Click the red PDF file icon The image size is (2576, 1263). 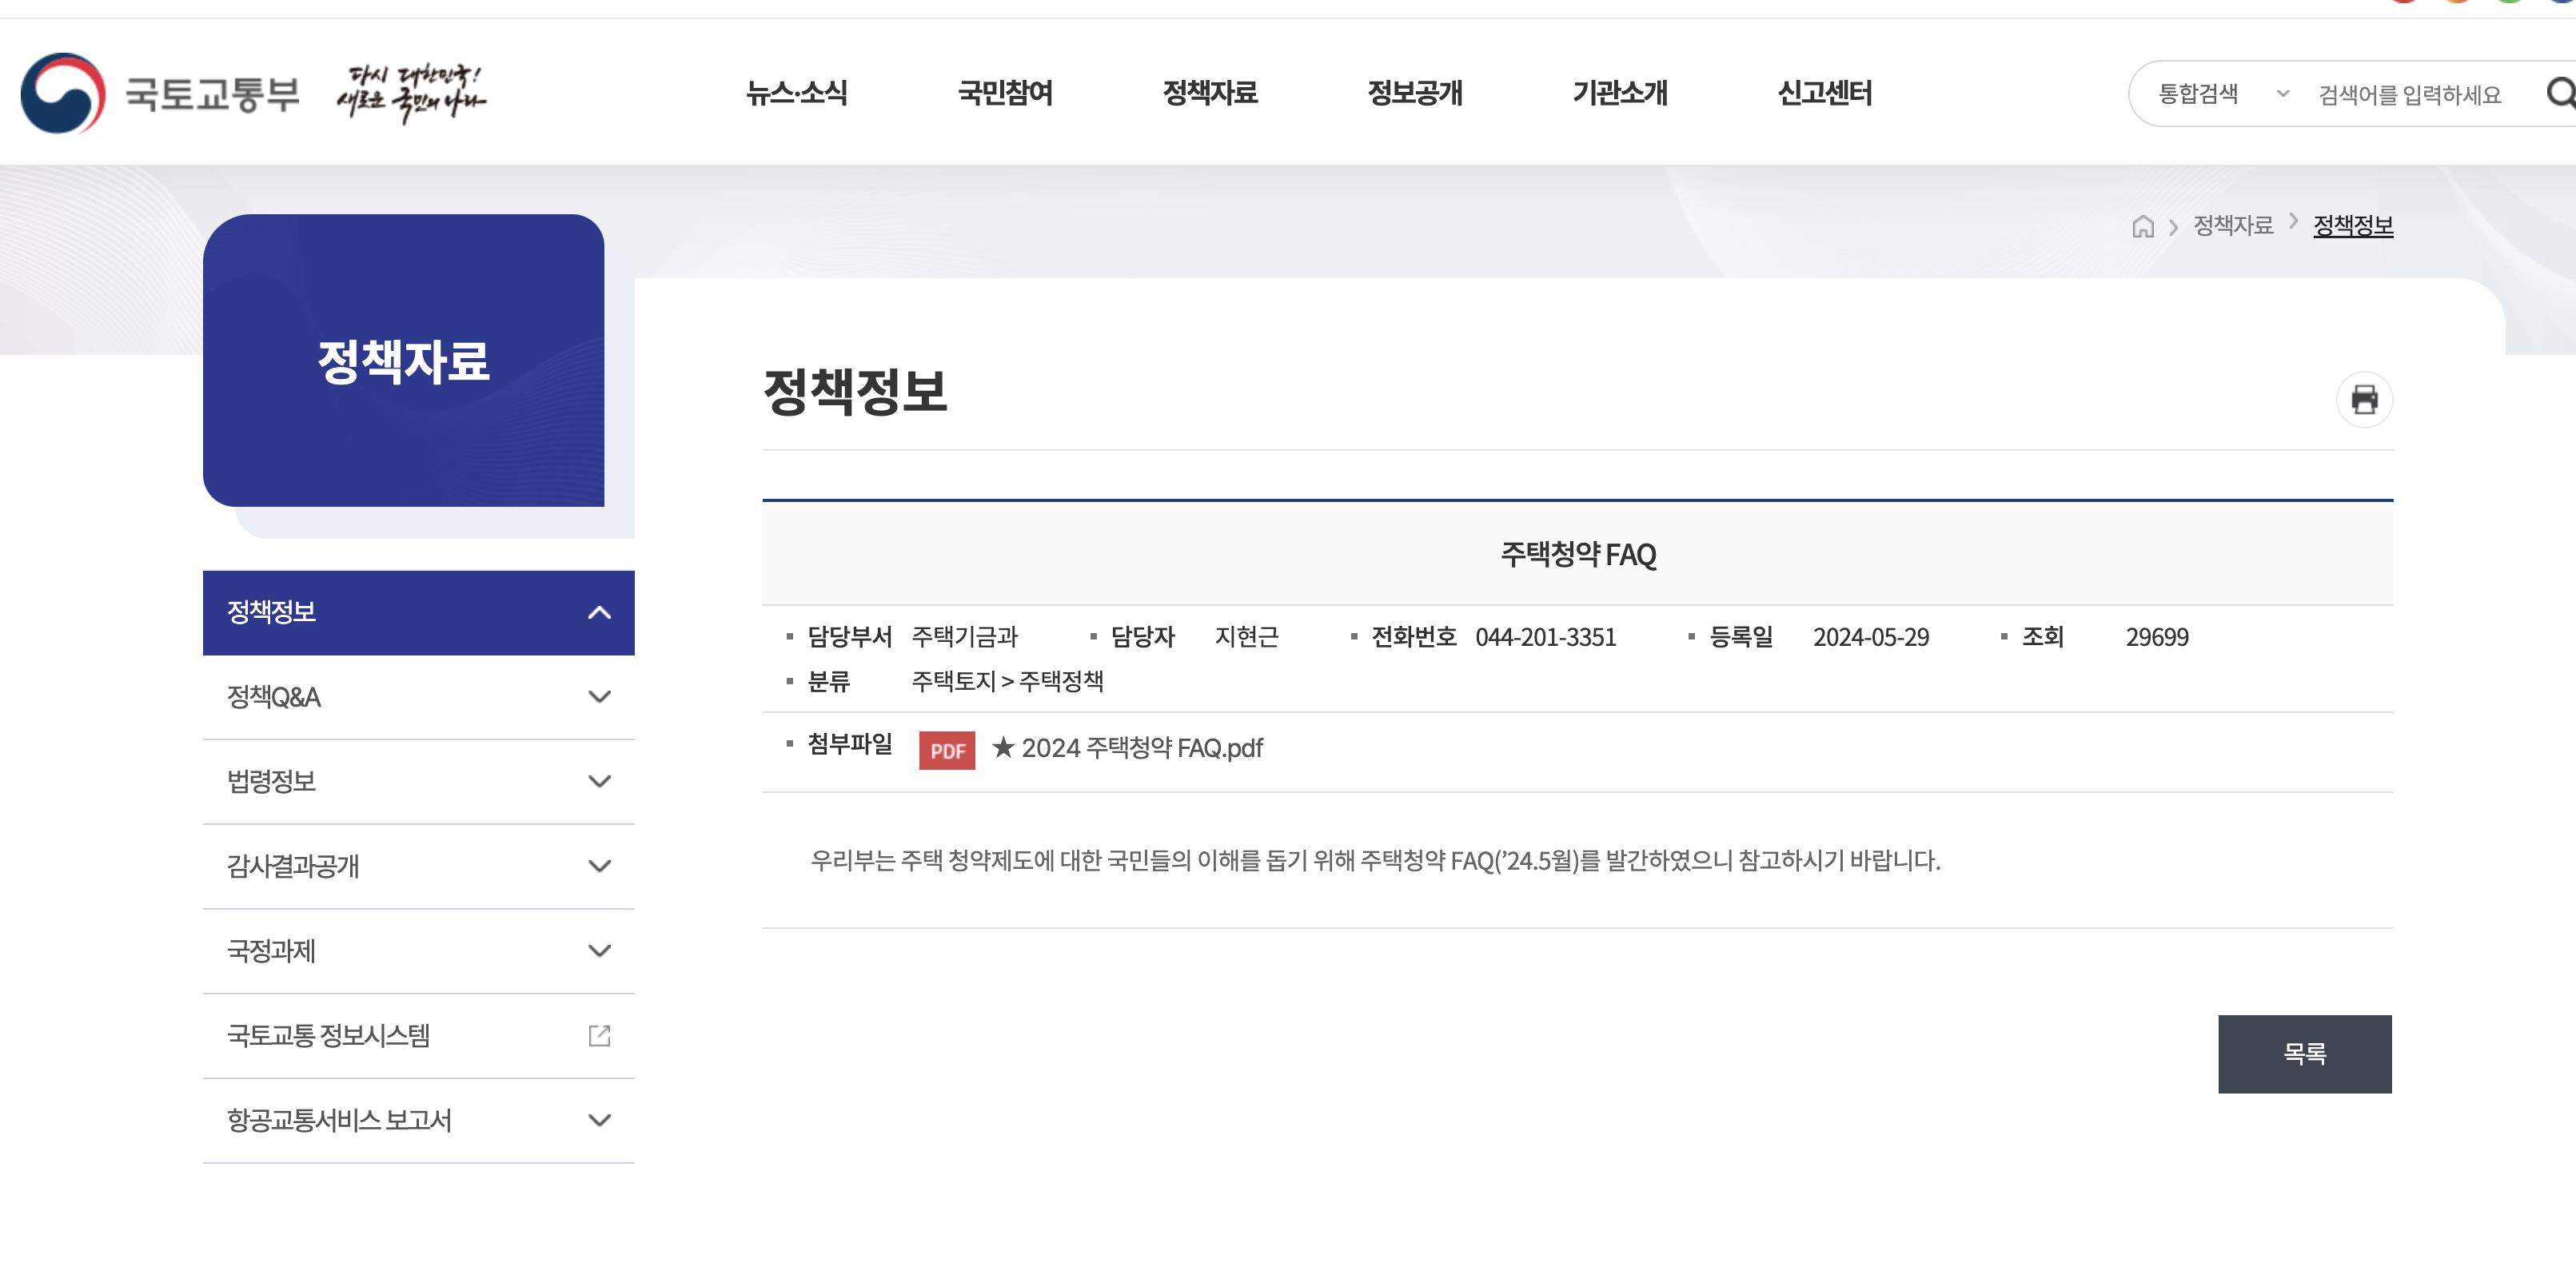tap(946, 750)
